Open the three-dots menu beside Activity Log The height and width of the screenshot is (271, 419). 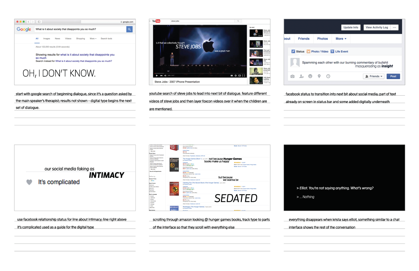[394, 27]
